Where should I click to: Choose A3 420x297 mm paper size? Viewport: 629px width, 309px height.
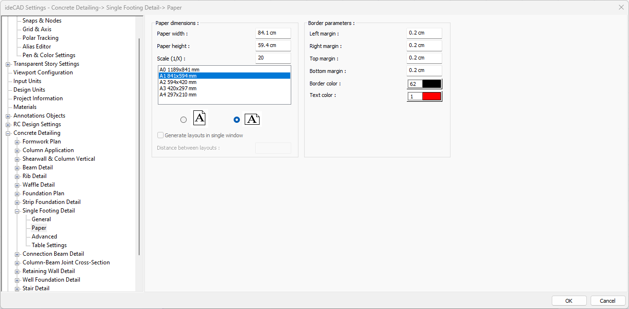[178, 88]
